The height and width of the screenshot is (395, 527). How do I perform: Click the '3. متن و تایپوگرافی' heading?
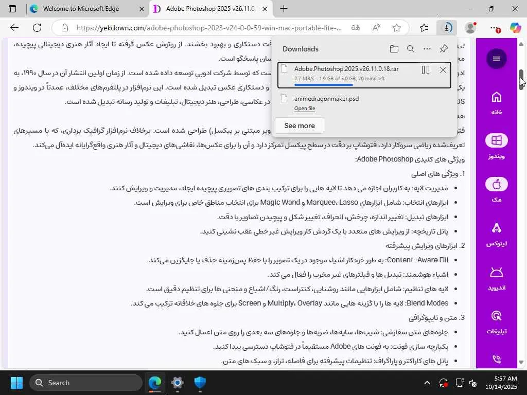coord(436,318)
